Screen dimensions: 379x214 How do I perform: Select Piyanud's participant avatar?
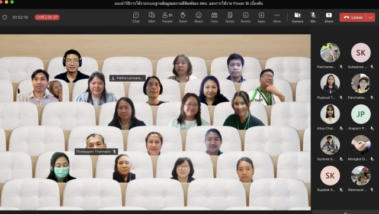pos(330,83)
